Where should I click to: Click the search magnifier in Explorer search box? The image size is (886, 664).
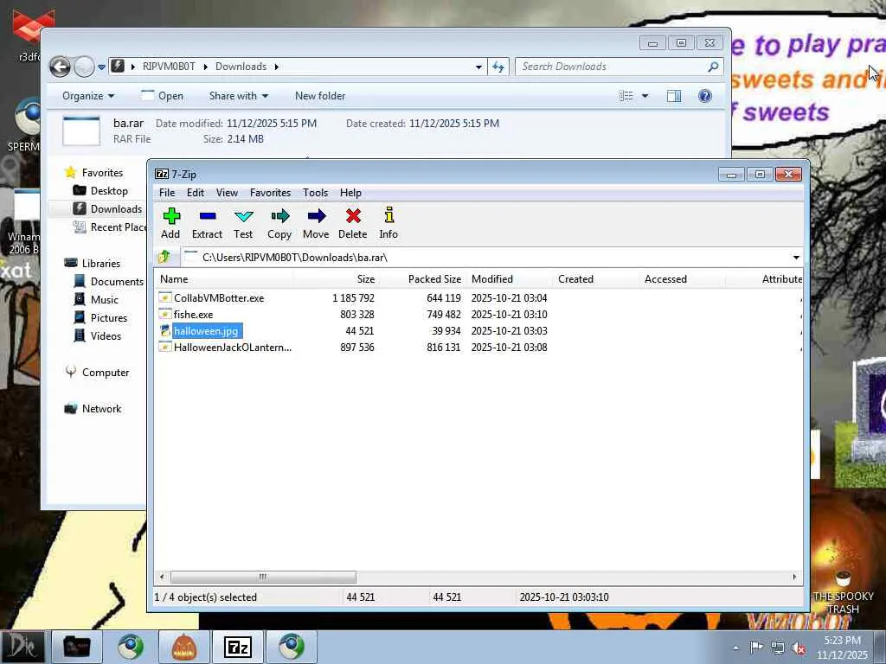click(x=713, y=67)
